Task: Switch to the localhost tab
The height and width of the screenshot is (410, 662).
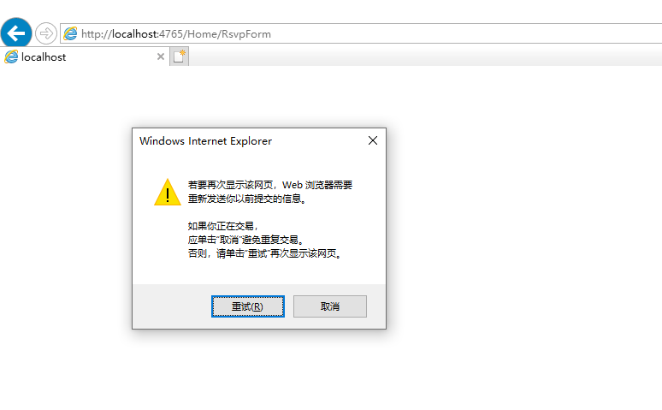Action: pyautogui.click(x=85, y=56)
